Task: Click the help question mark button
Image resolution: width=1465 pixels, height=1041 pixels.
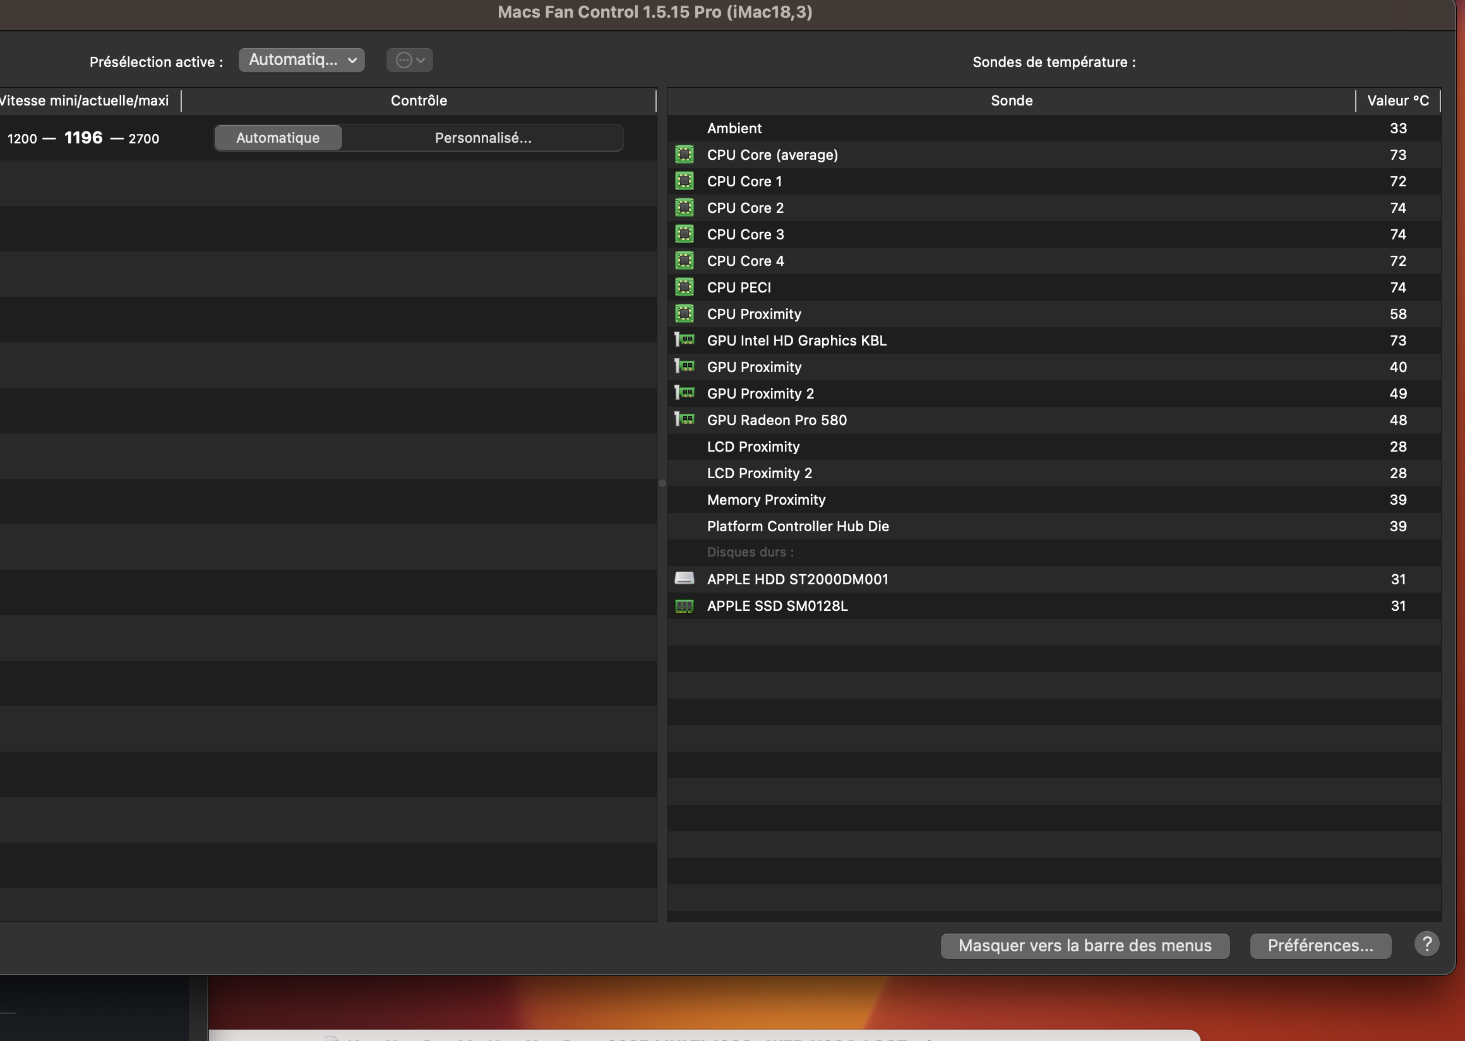Action: coord(1426,944)
